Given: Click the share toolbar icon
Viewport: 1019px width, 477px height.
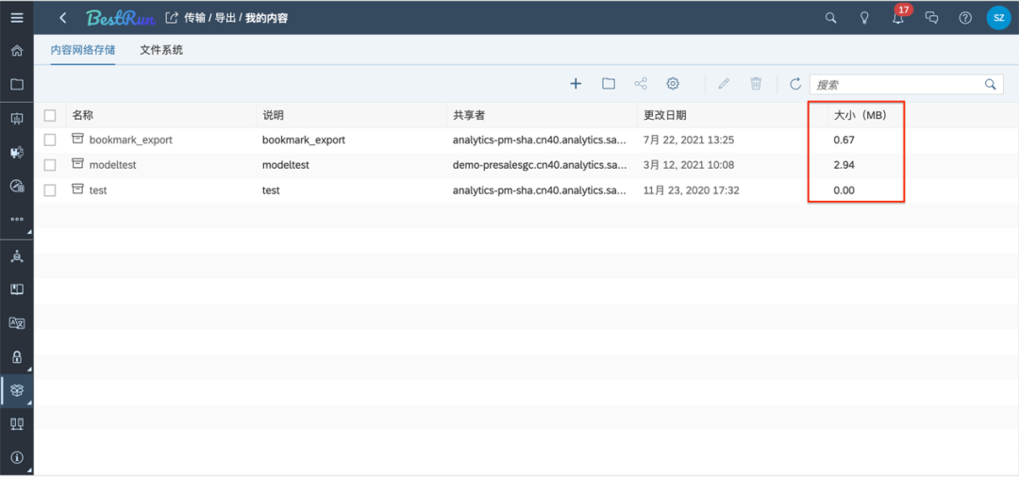Looking at the screenshot, I should tap(641, 84).
